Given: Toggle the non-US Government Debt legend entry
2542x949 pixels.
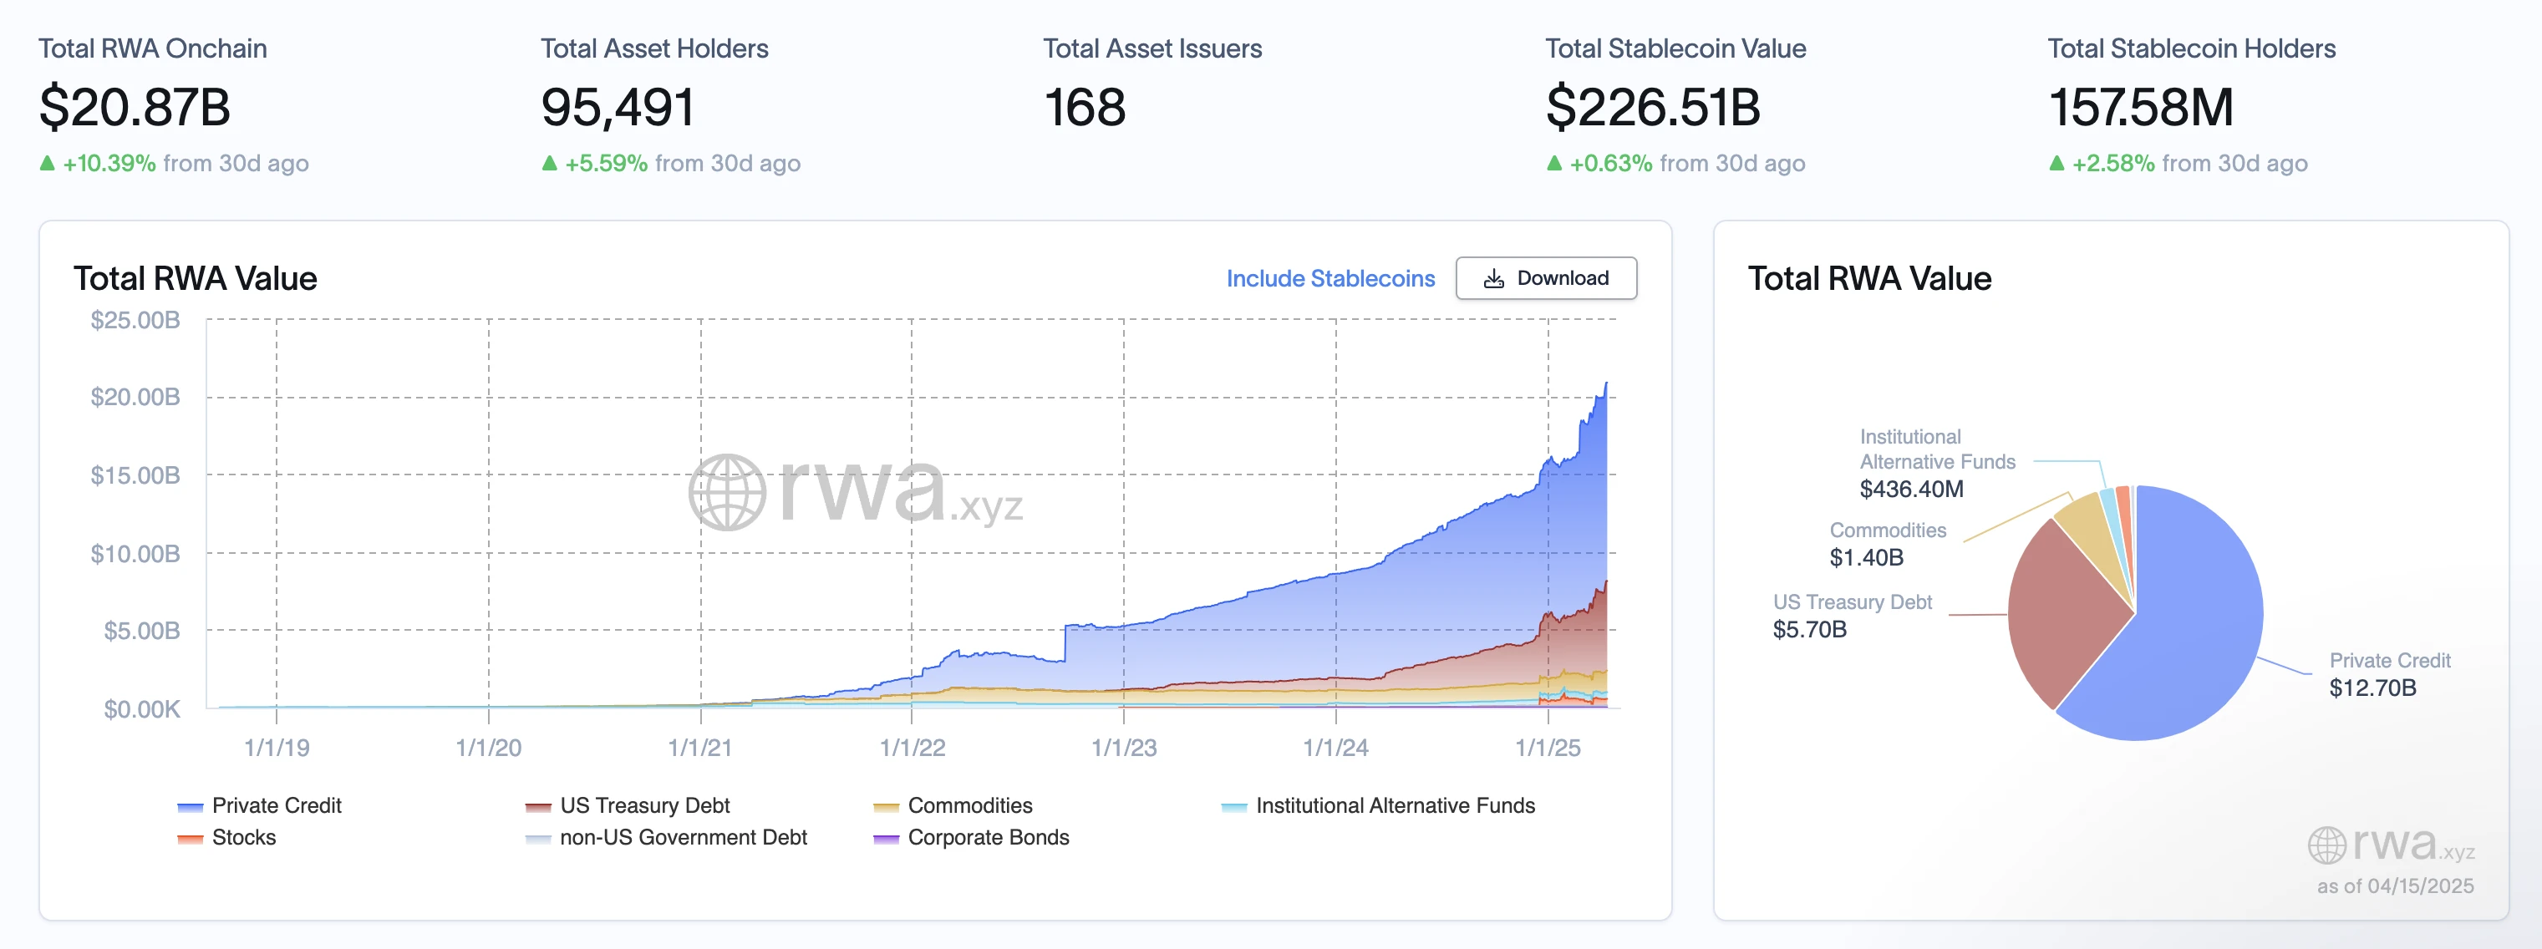Looking at the screenshot, I should [682, 836].
